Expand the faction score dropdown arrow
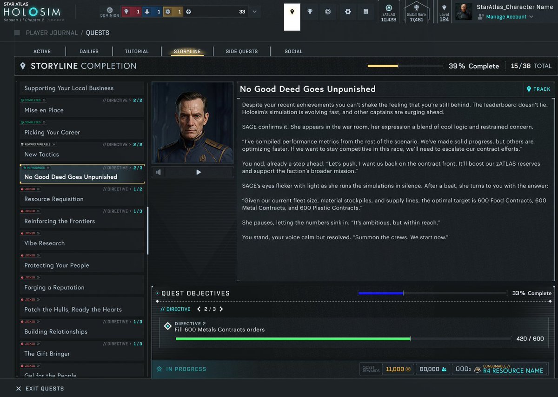Viewport: 558px width, 397px height. point(254,12)
